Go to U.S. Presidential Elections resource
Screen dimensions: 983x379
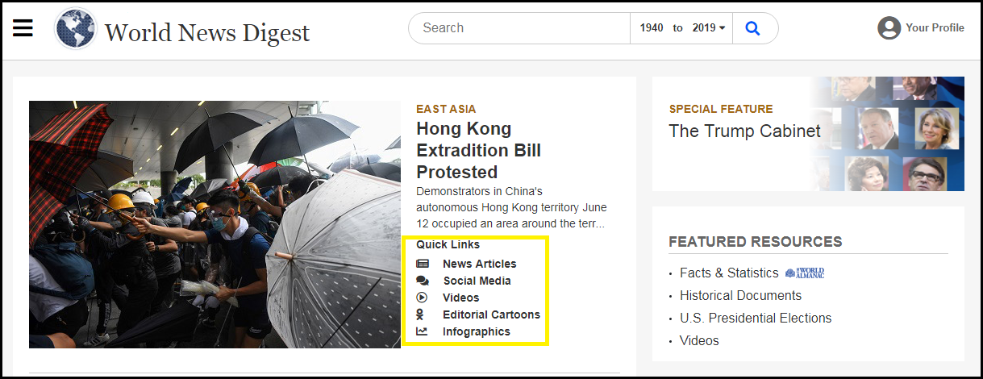click(755, 319)
